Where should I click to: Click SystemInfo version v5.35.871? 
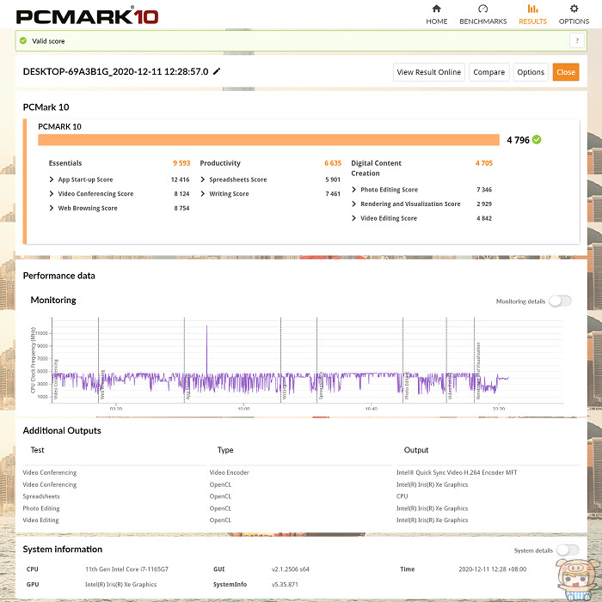click(x=285, y=584)
